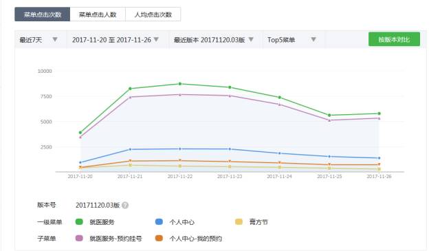440x251 pixels.
Task: Switch to 人均点击次数 tab
Action: click(x=153, y=14)
